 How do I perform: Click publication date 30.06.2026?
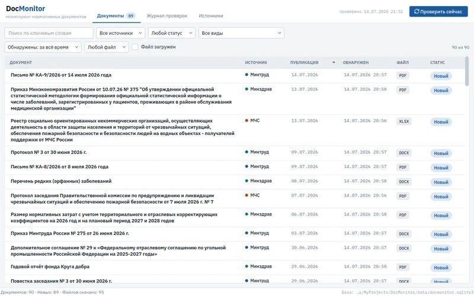pyautogui.click(x=305, y=247)
